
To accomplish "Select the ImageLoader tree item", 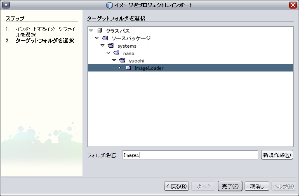I will (149, 68).
